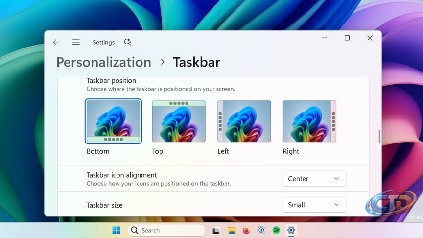The width and height of the screenshot is (423, 238).
Task: Maximize the Settings window
Action: pyautogui.click(x=347, y=38)
